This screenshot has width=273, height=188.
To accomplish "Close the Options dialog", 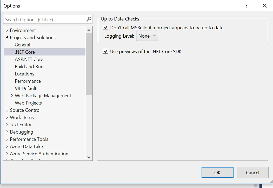I will pyautogui.click(x=264, y=6).
